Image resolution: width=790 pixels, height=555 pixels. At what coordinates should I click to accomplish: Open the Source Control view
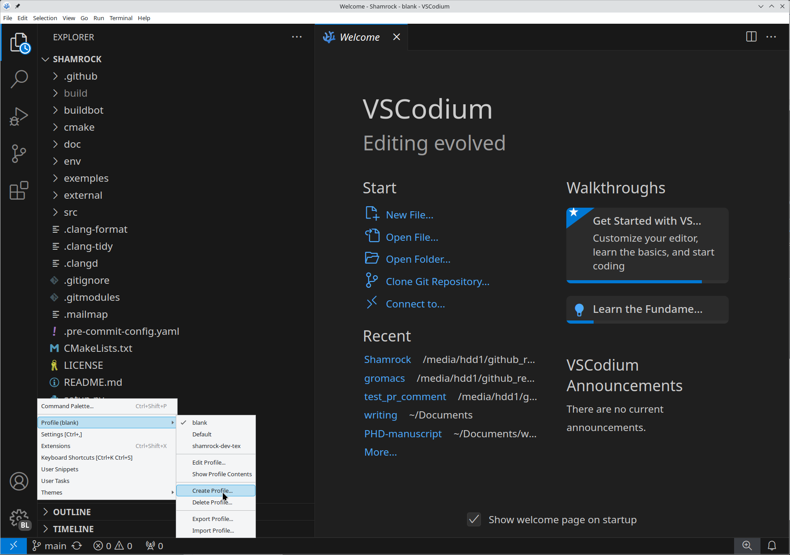(19, 154)
